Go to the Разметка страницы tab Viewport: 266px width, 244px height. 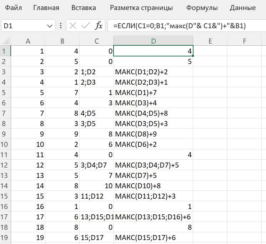[x=141, y=8]
